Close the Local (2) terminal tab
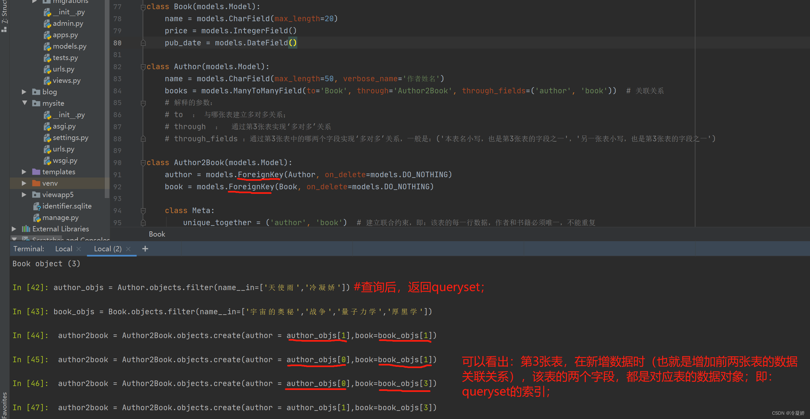 click(x=128, y=249)
